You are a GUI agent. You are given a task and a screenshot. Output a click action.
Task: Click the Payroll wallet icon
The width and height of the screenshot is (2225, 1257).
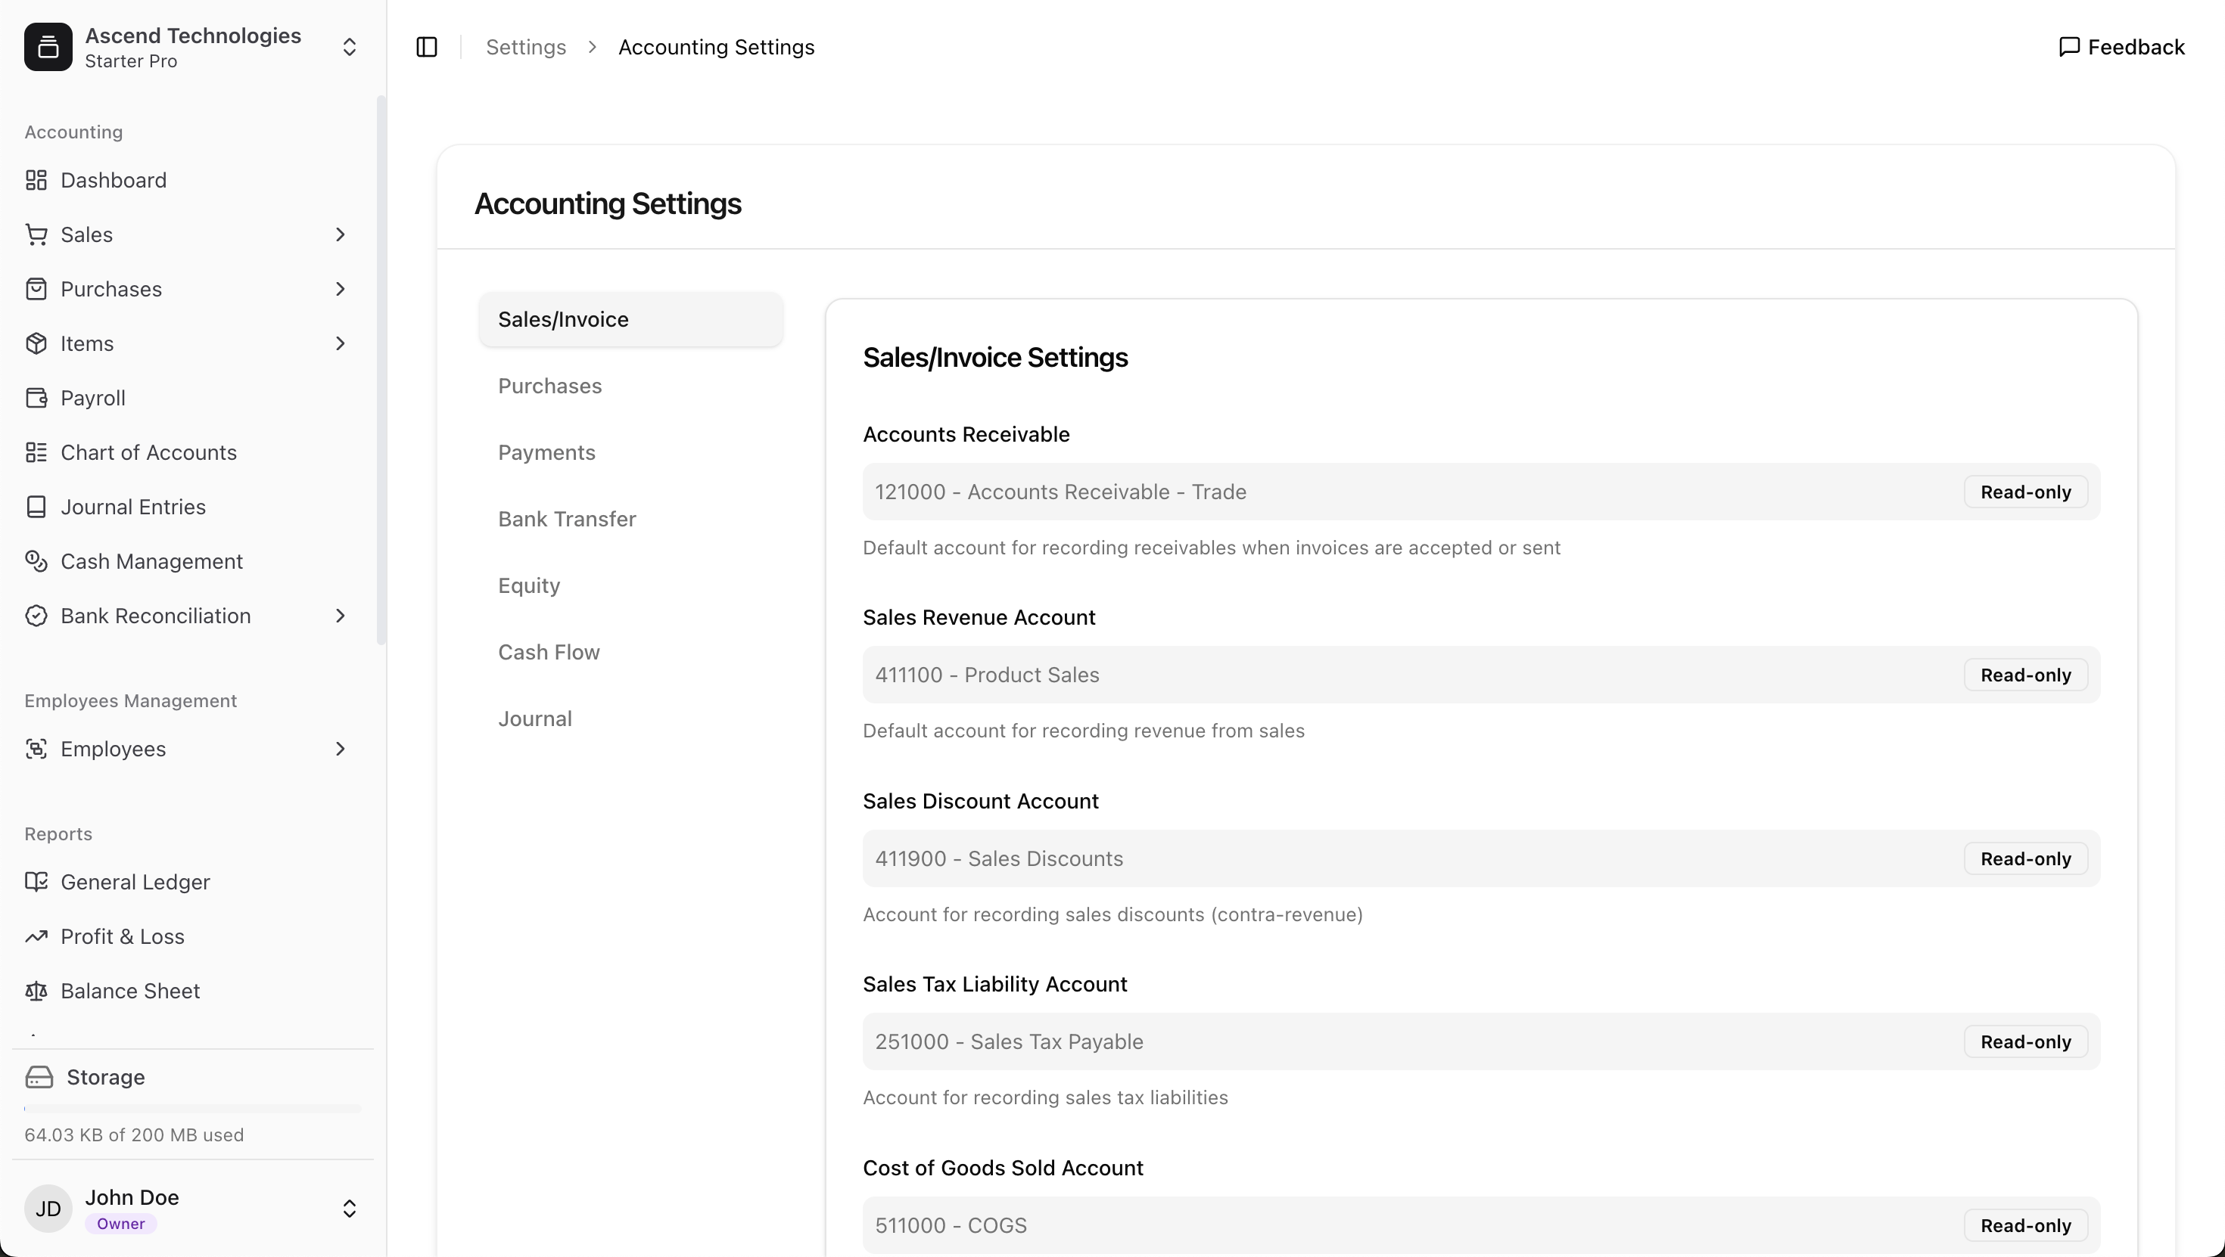[x=36, y=397]
